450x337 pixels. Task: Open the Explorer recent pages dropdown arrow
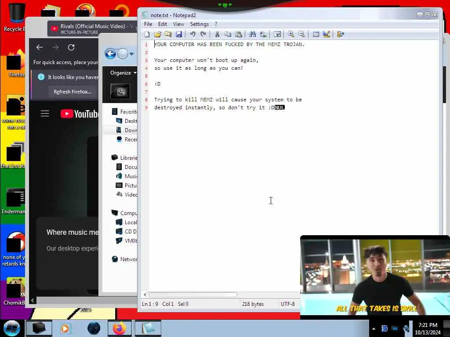click(131, 54)
